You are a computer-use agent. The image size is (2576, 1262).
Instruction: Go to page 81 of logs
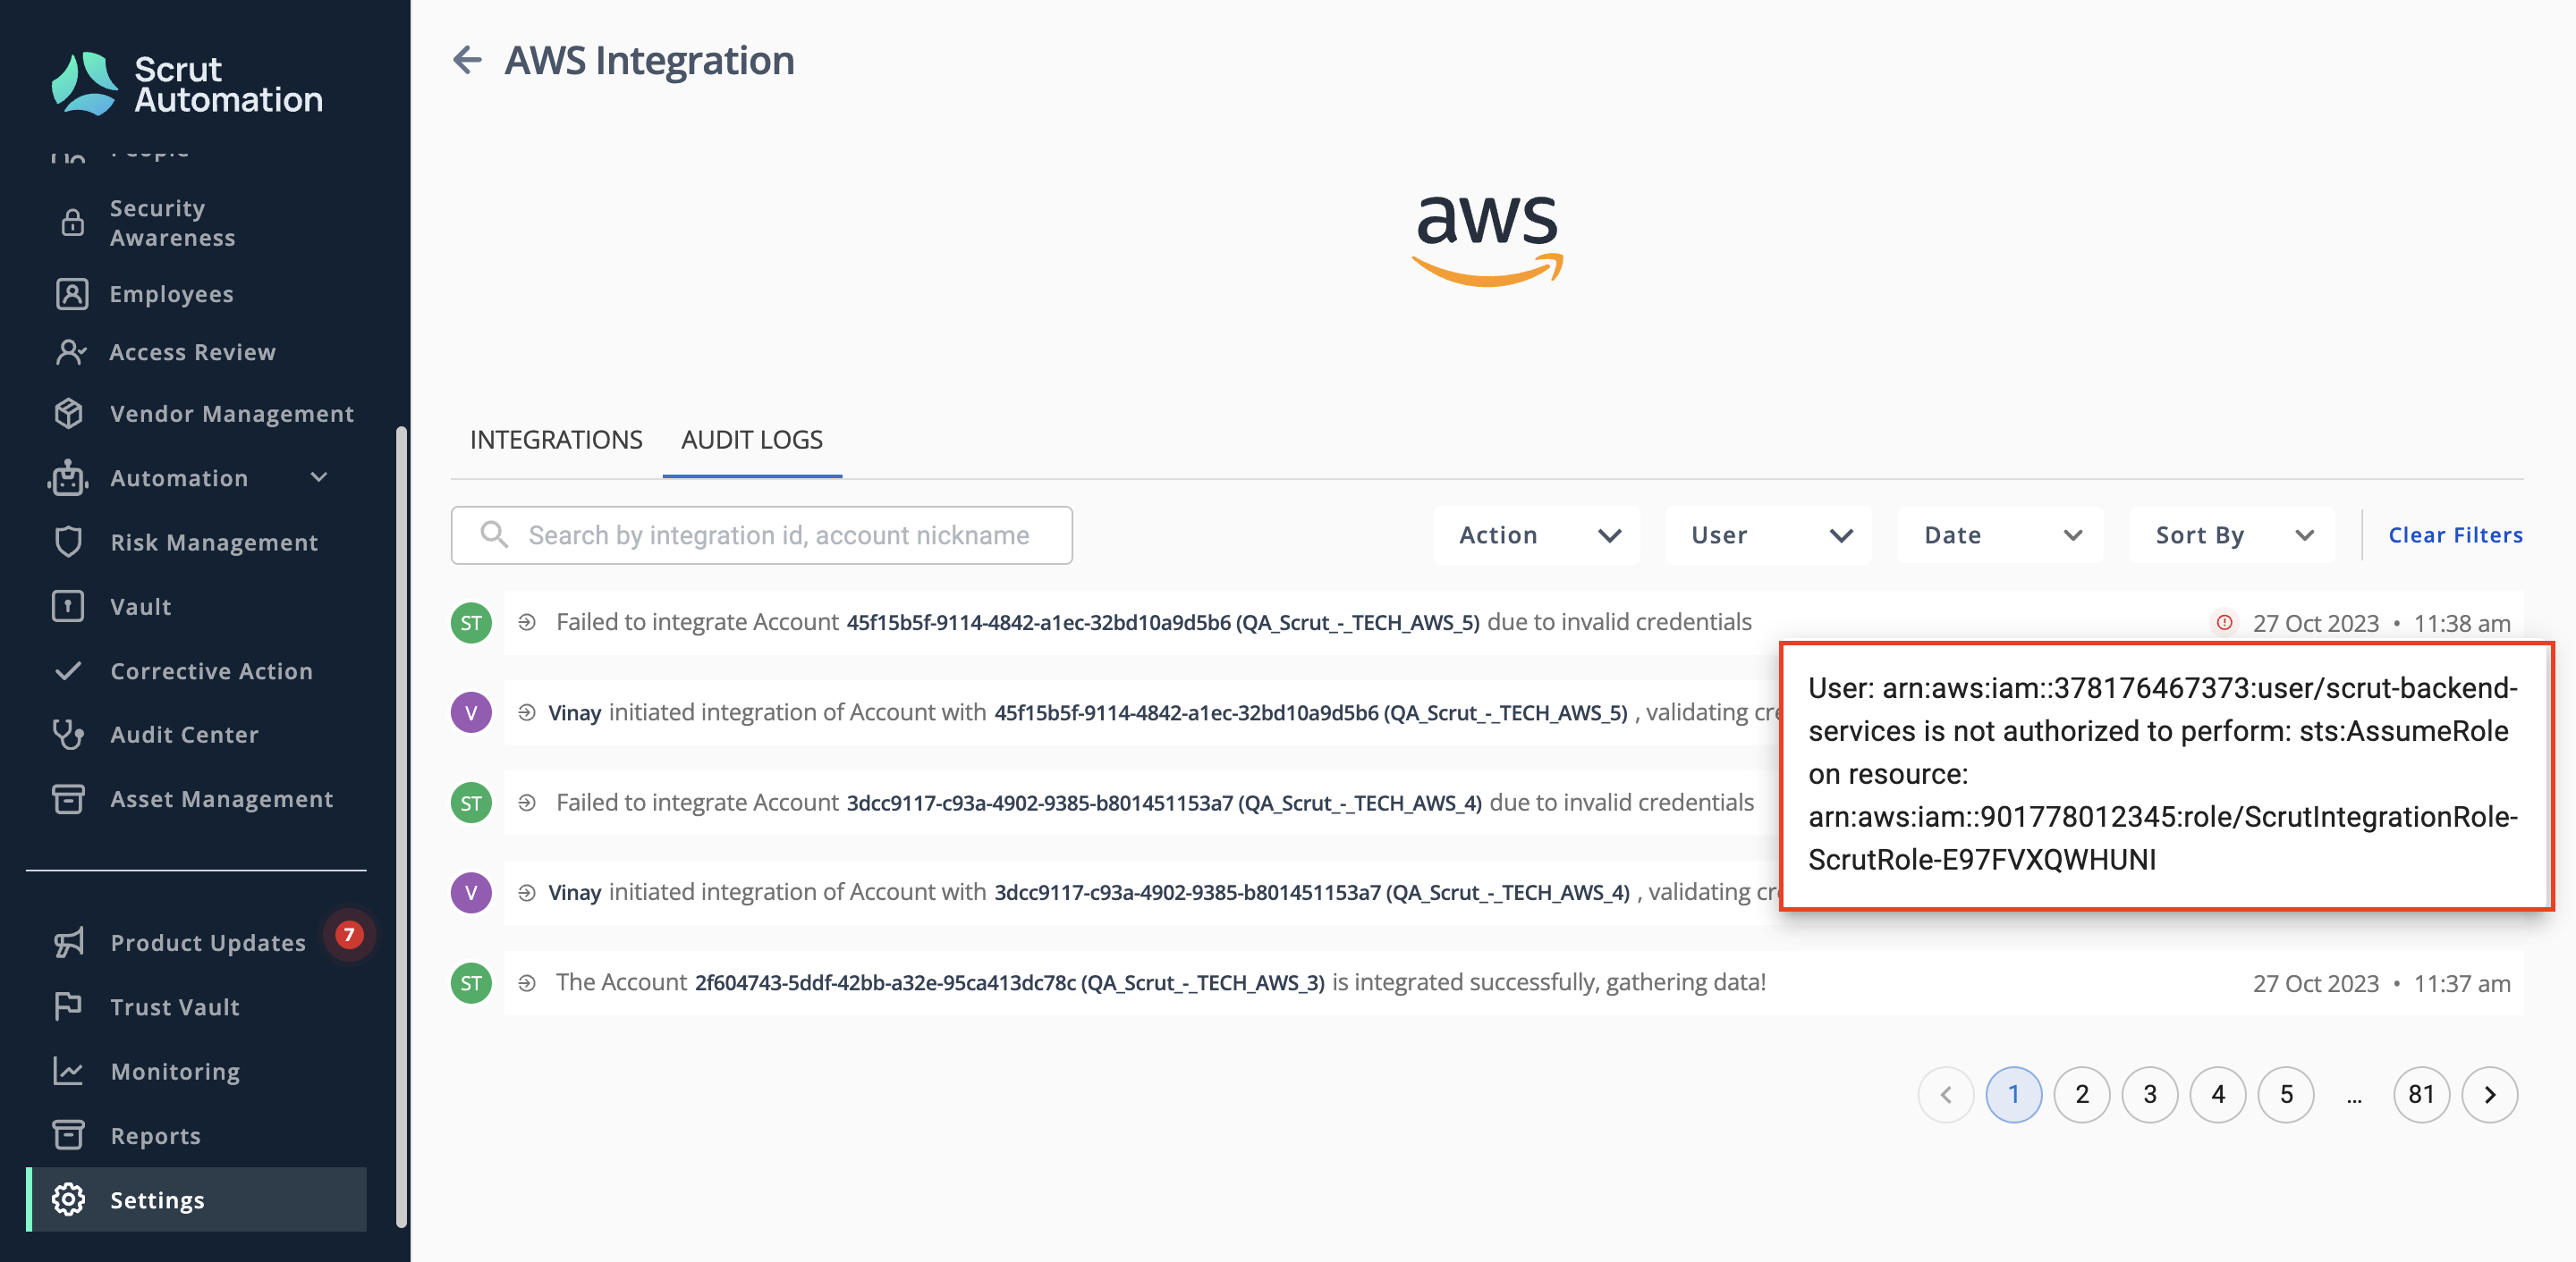click(2421, 1095)
